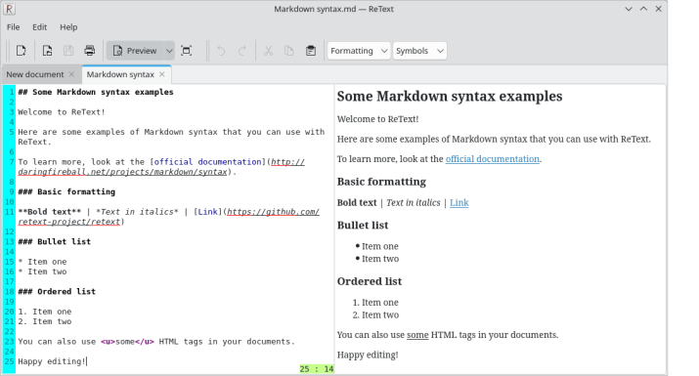Open the Help menu
Image resolution: width=699 pixels, height=376 pixels.
coord(68,27)
